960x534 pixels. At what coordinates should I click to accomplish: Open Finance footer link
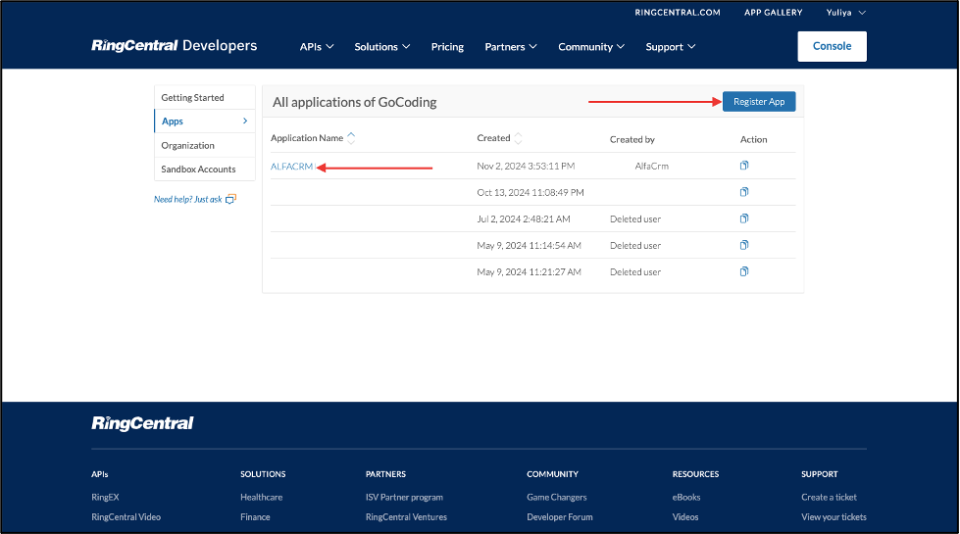[x=255, y=517]
